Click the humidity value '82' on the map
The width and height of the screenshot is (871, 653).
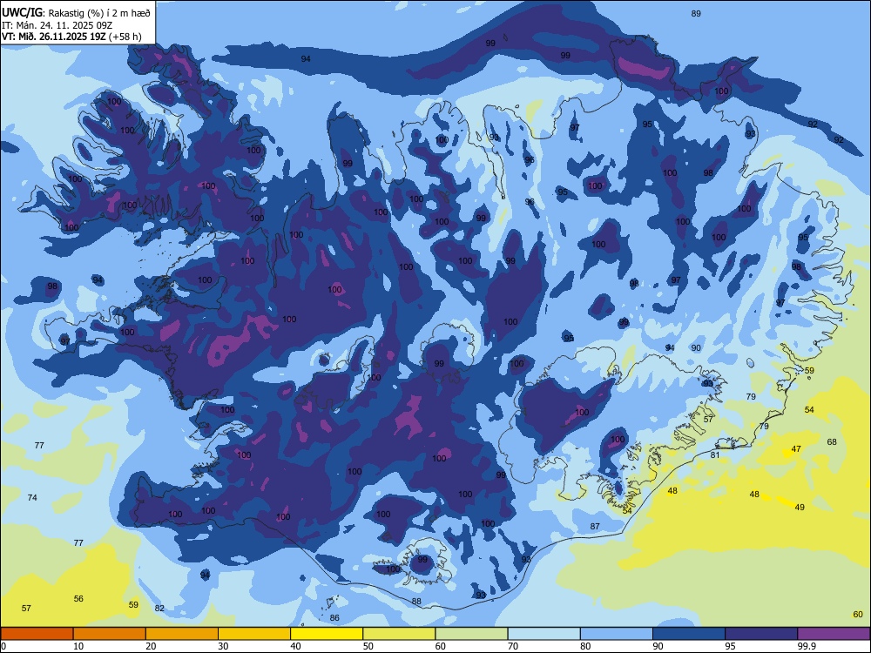[159, 608]
